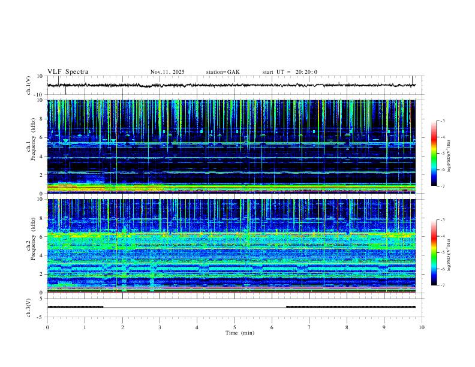The height and width of the screenshot is (367, 475).
Task: Click the "VLF Spectra" title text
Action: pyautogui.click(x=68, y=72)
